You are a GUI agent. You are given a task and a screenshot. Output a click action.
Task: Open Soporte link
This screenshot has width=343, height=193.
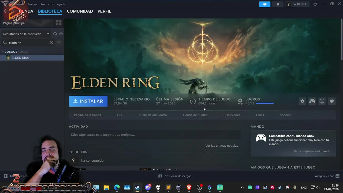coord(285,115)
